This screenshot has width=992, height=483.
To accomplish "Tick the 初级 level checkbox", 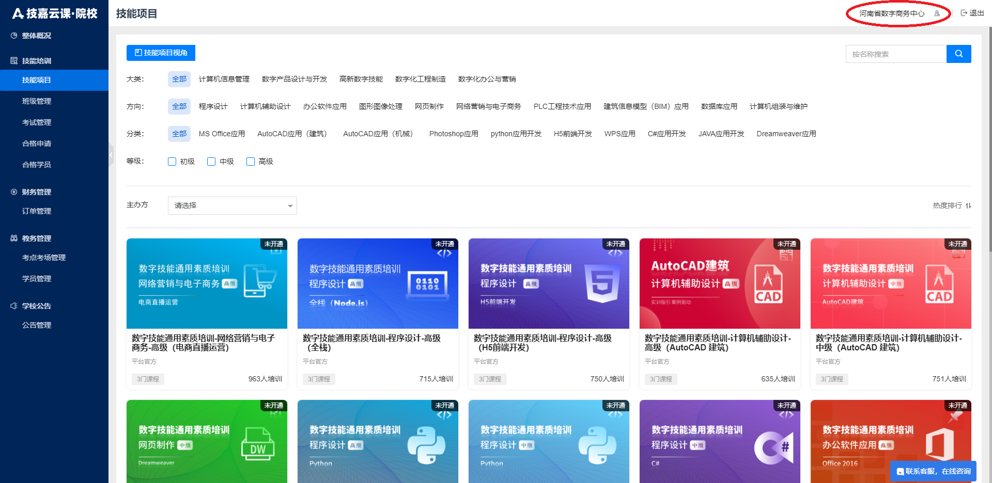I will tap(172, 162).
